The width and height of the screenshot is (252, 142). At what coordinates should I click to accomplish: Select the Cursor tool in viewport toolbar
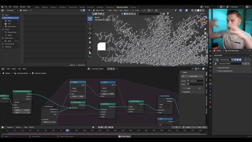click(90, 24)
